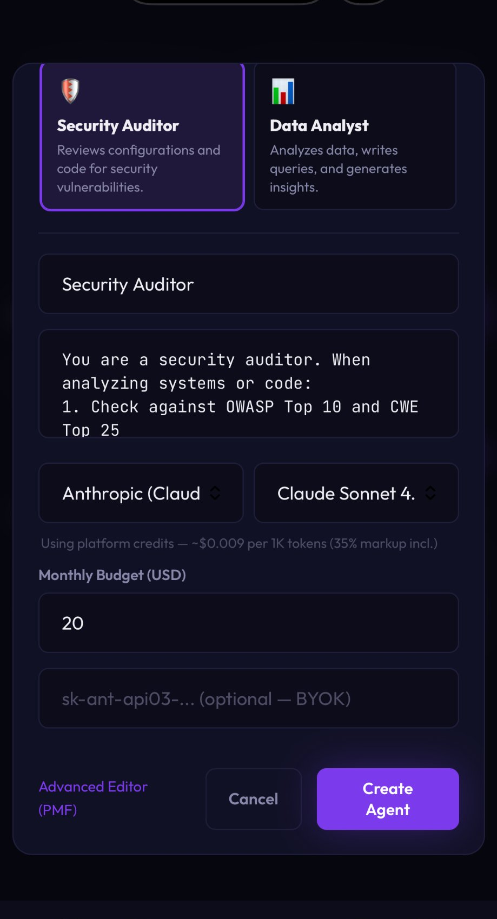
Task: Click the Security Auditor template title text
Action: pyautogui.click(x=118, y=125)
